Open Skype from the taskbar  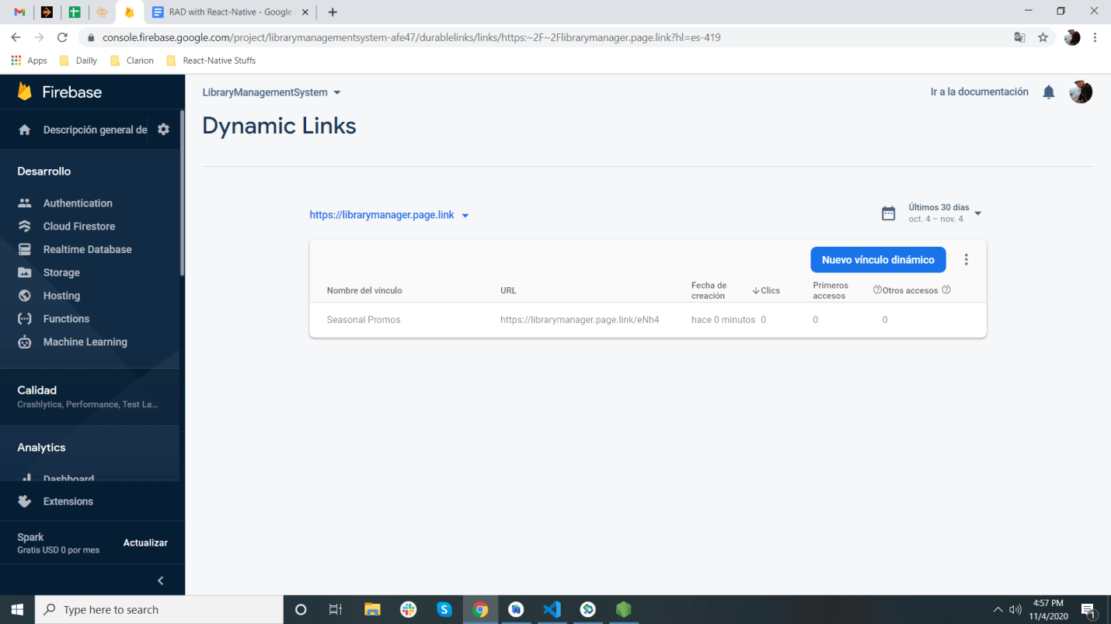444,609
